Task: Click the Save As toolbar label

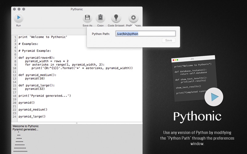Action: pyautogui.click(x=87, y=26)
